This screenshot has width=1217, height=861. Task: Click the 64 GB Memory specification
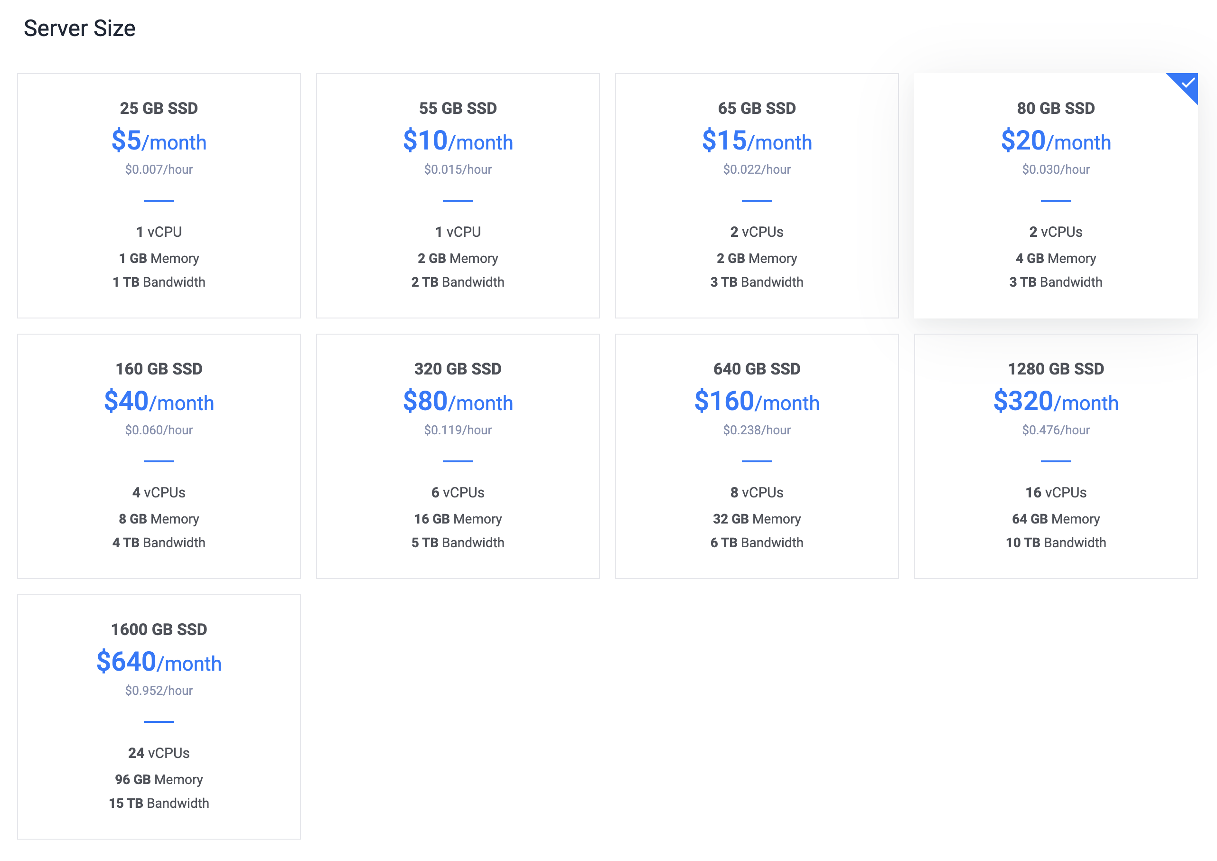[x=1055, y=518]
